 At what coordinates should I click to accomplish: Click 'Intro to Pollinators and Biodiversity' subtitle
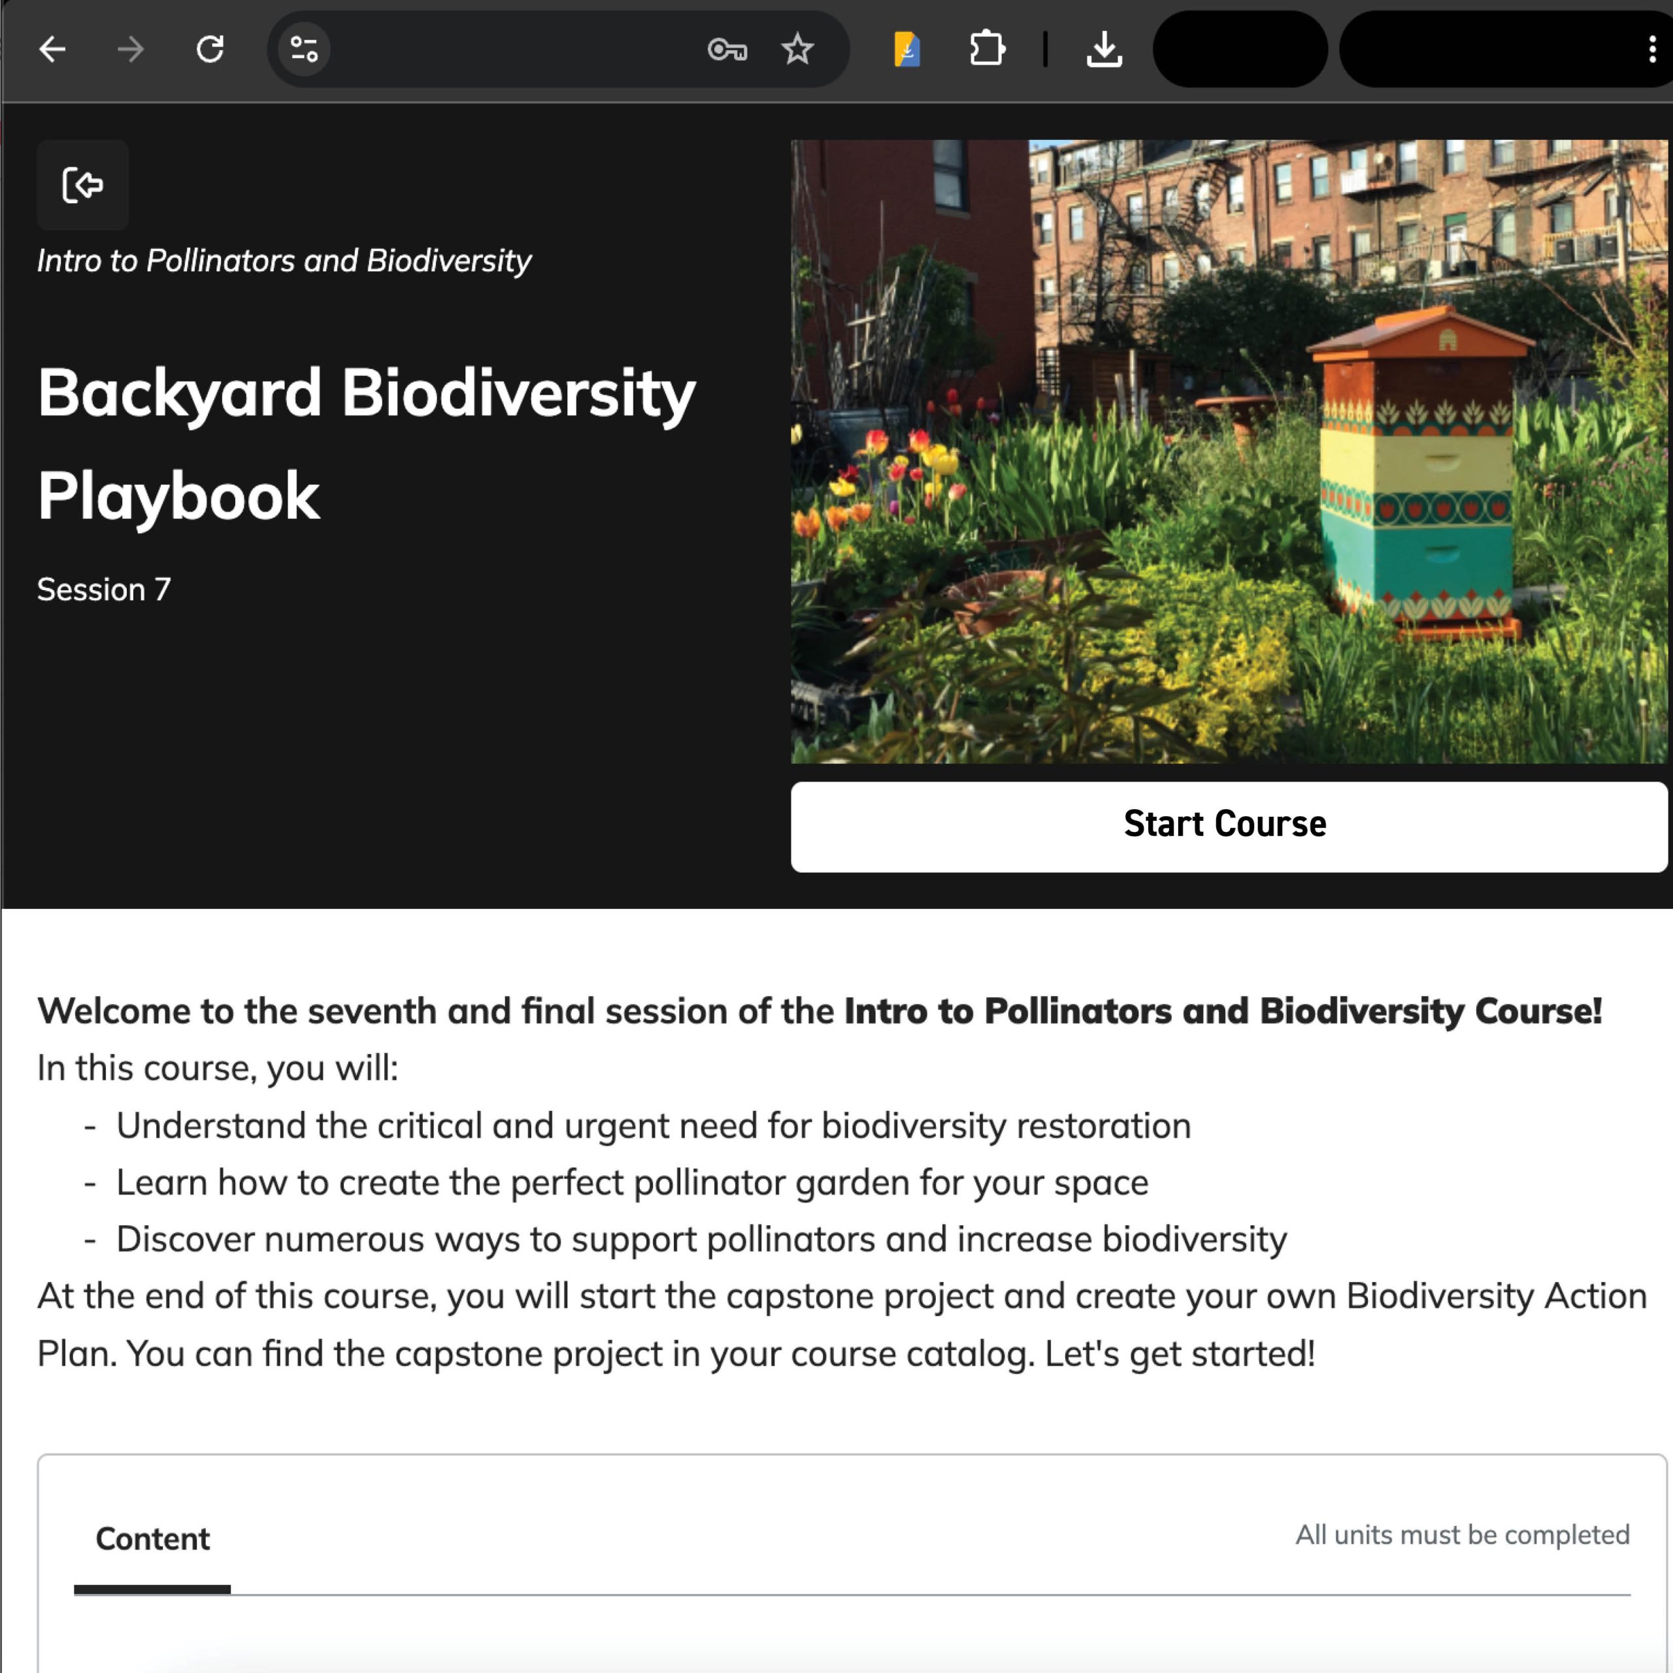284,261
